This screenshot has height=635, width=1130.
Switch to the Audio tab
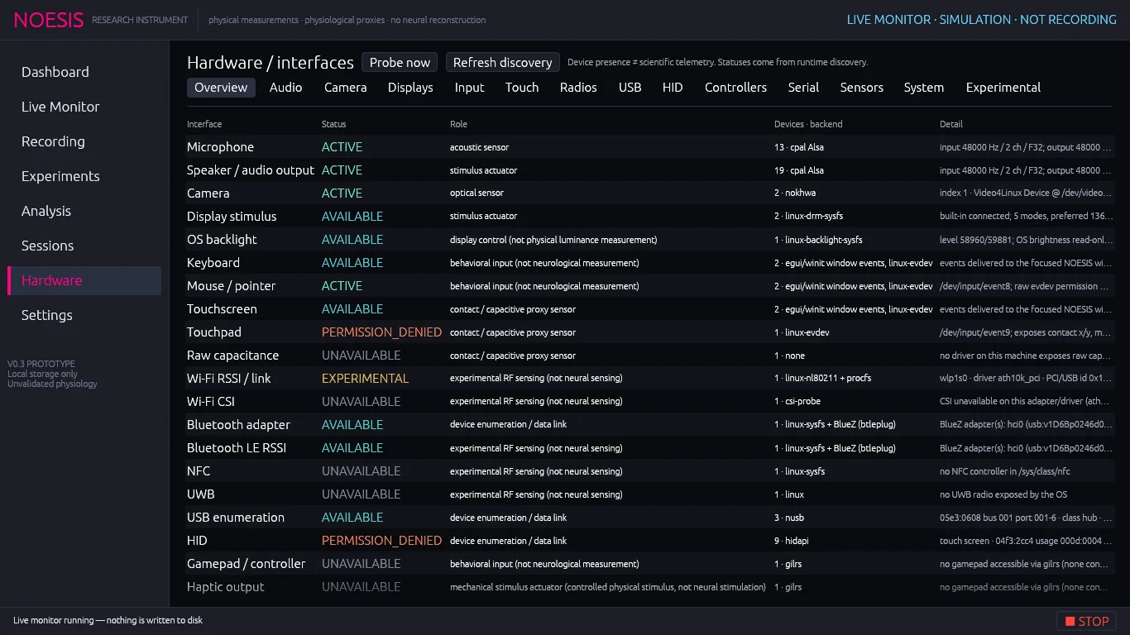click(x=285, y=87)
